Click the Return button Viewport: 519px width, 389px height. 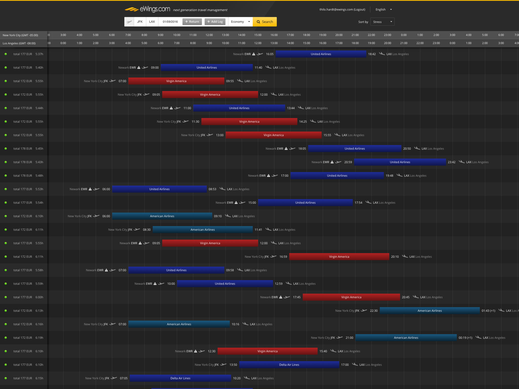coord(192,22)
